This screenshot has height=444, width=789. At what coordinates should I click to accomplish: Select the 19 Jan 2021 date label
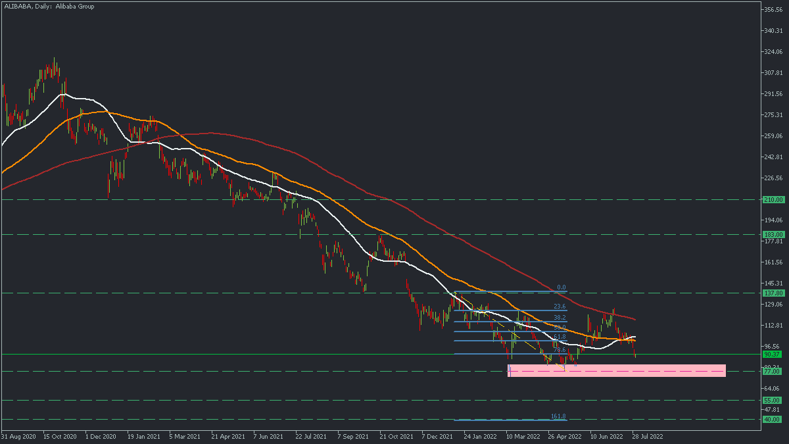point(144,435)
